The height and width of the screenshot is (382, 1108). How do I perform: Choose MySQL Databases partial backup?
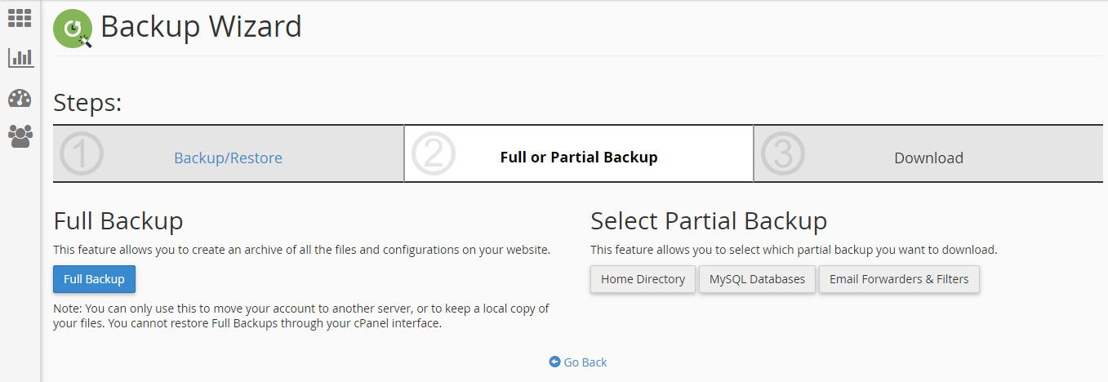[757, 279]
